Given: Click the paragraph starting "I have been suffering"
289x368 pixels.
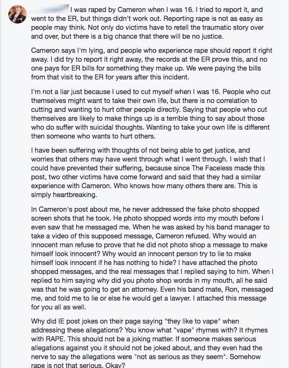Looking at the screenshot, I should [x=148, y=172].
